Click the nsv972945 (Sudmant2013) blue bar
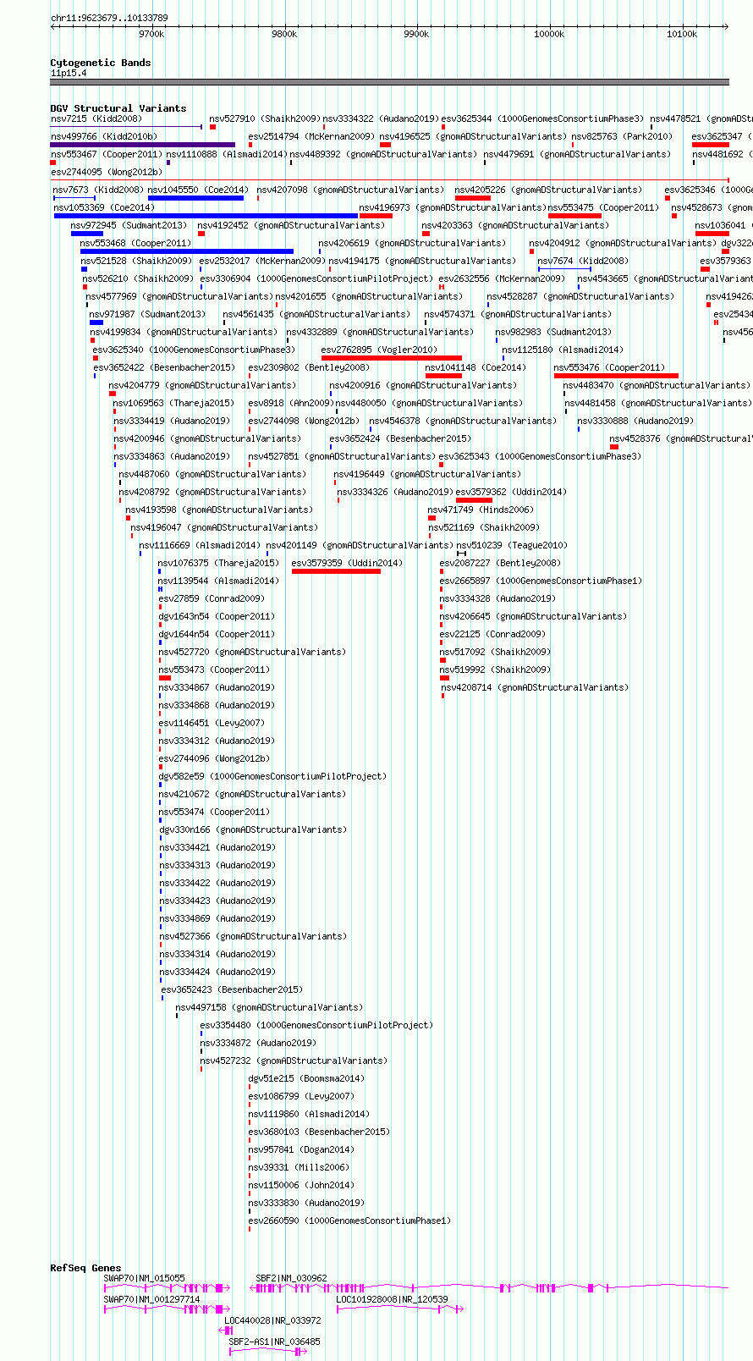 point(87,234)
